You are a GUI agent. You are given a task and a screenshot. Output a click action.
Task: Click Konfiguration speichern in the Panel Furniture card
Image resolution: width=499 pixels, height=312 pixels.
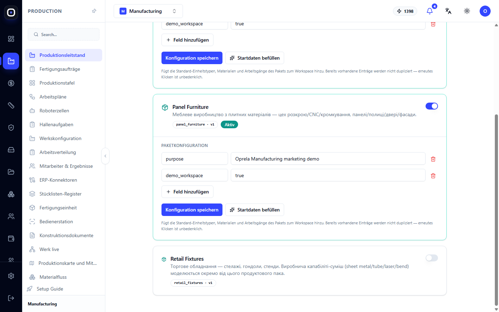point(192,210)
